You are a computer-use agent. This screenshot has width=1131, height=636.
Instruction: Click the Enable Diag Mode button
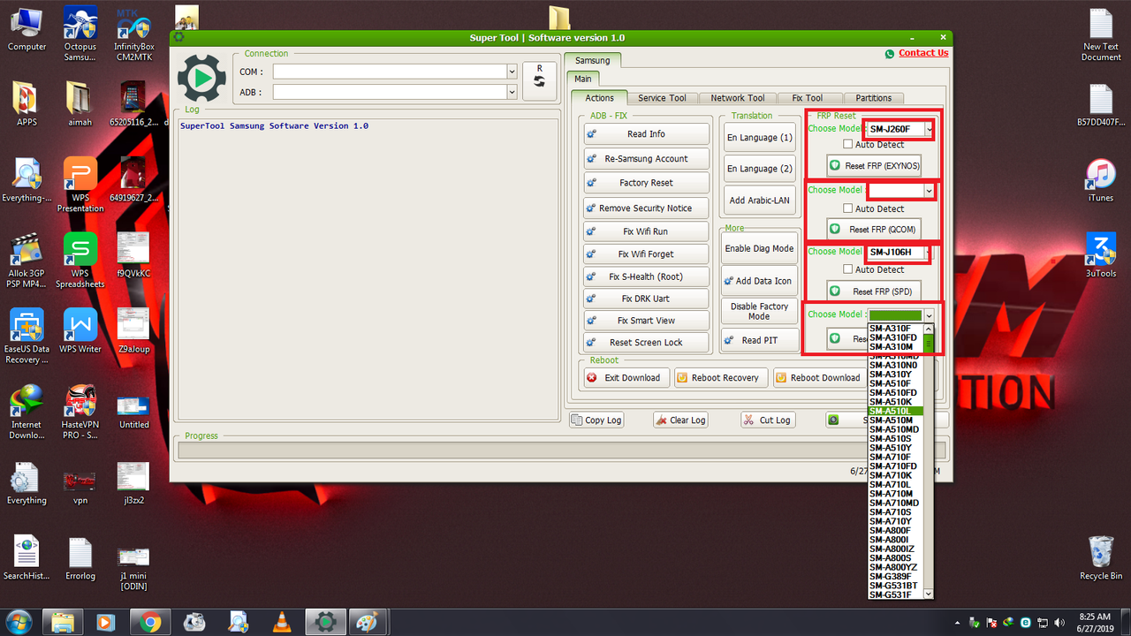point(759,249)
